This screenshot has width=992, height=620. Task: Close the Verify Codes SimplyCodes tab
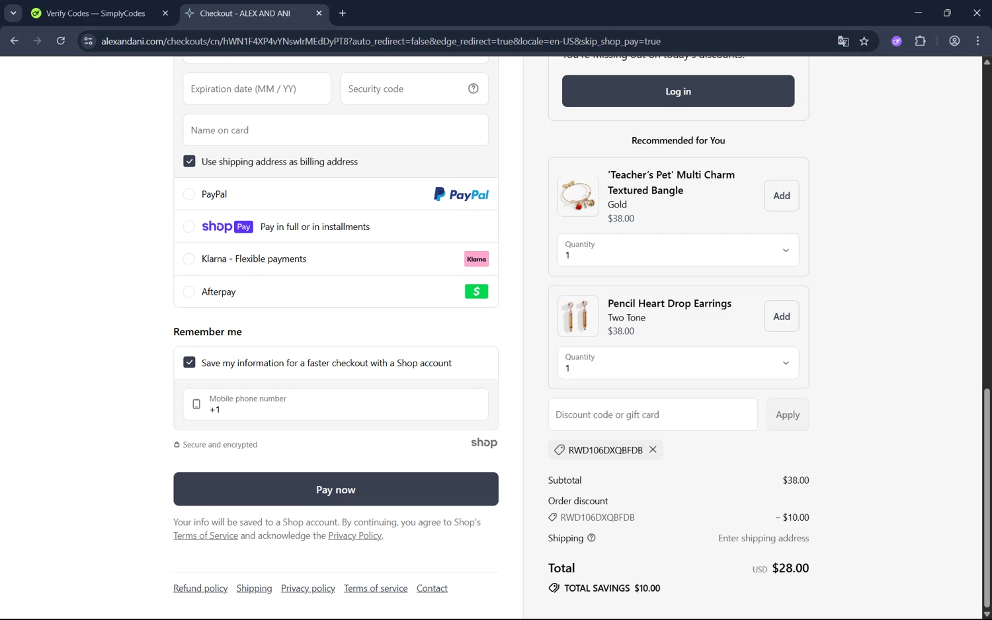click(165, 13)
